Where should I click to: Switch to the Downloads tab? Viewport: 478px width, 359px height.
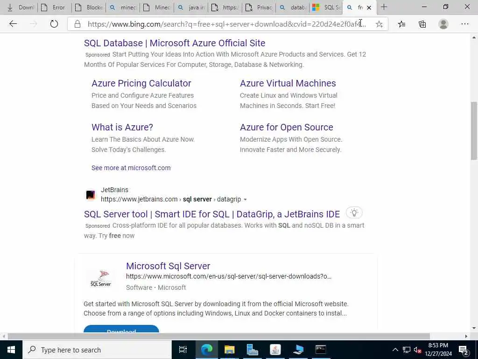[x=20, y=7]
